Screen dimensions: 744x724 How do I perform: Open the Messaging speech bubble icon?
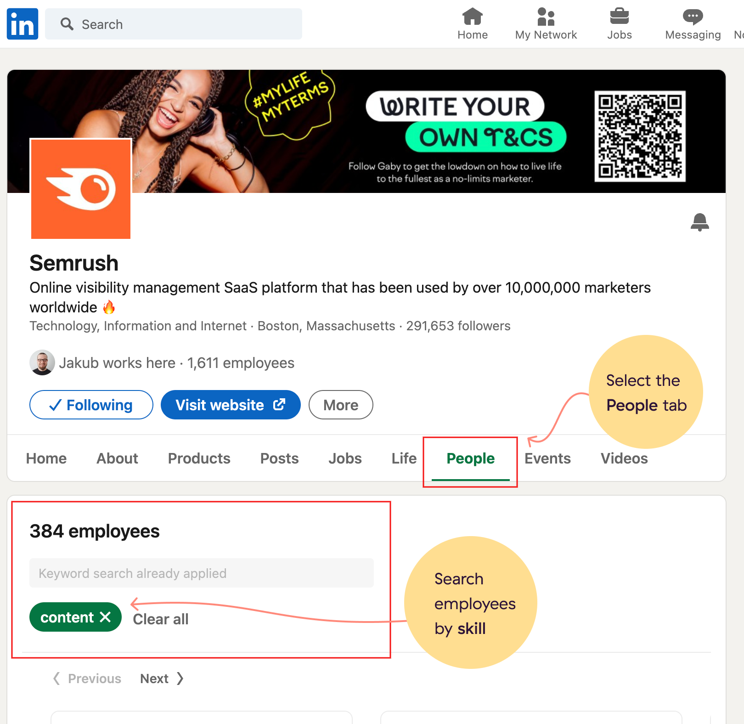point(693,17)
